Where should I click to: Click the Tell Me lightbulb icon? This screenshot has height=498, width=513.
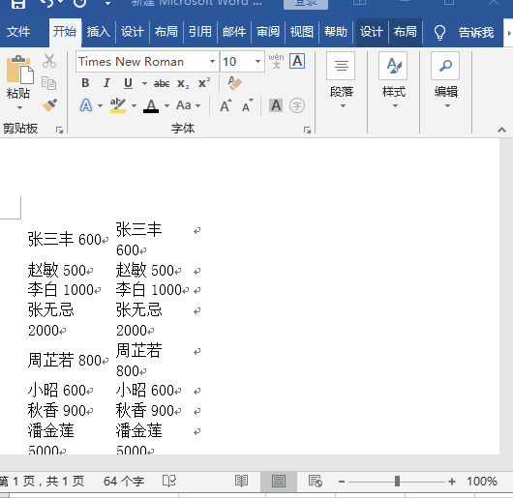(439, 32)
